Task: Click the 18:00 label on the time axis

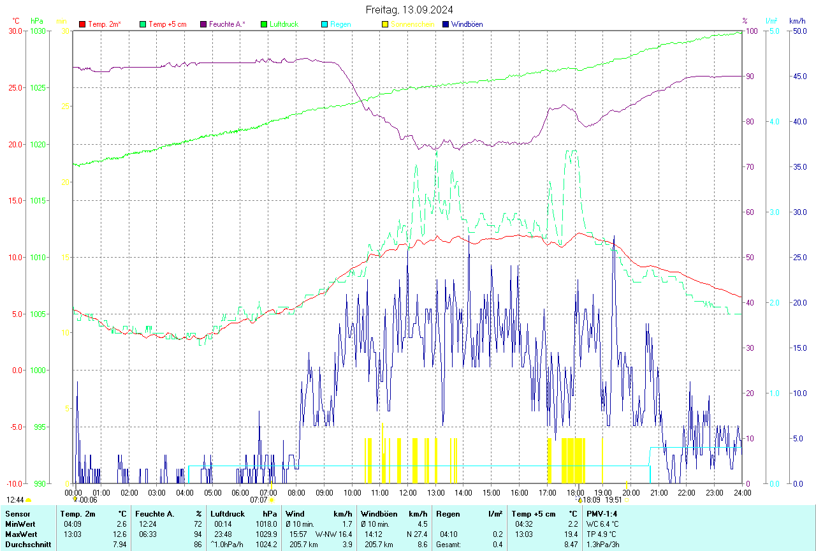Action: 575,492
